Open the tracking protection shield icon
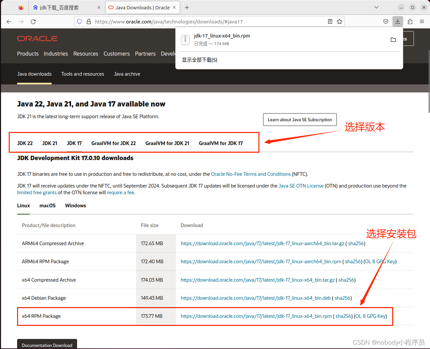Screen dimensions: 430x349 tap(79, 21)
